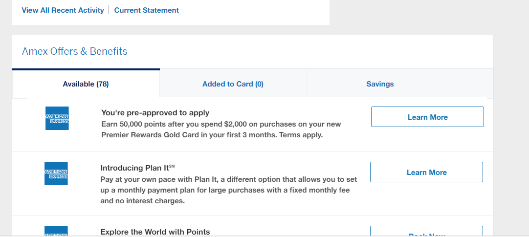Open the Current Statement link
This screenshot has height=237, width=529.
(x=146, y=10)
